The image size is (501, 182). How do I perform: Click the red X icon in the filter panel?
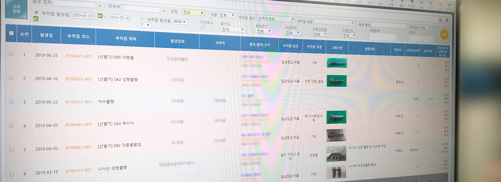(447, 20)
